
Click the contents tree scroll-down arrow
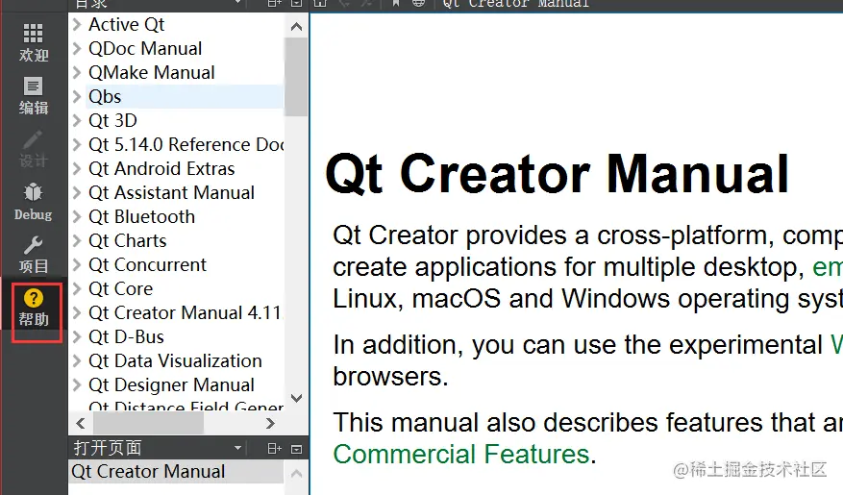(296, 398)
